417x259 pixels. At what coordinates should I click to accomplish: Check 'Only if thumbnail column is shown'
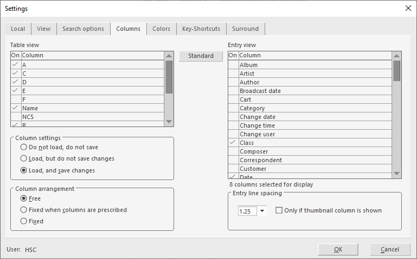279,211
